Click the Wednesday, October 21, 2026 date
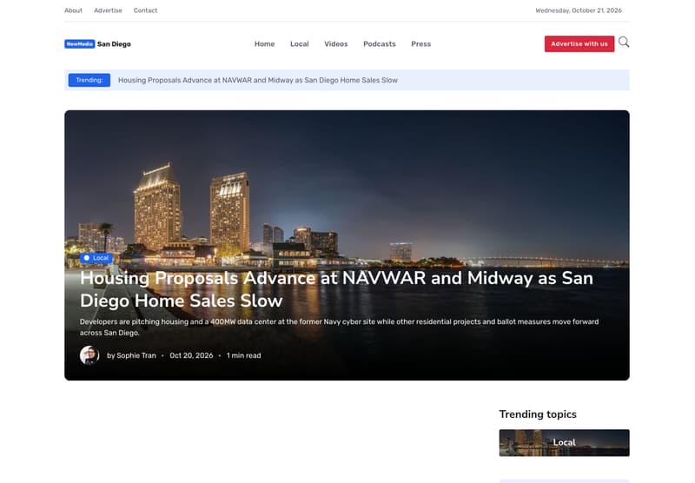The height and width of the screenshot is (483, 695). pos(579,10)
